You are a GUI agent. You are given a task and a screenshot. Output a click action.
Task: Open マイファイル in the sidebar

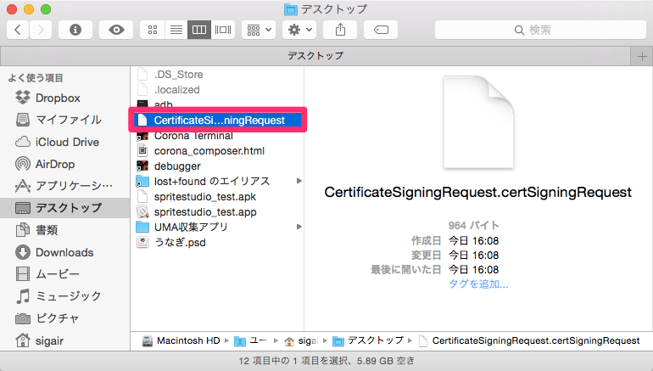(x=69, y=120)
